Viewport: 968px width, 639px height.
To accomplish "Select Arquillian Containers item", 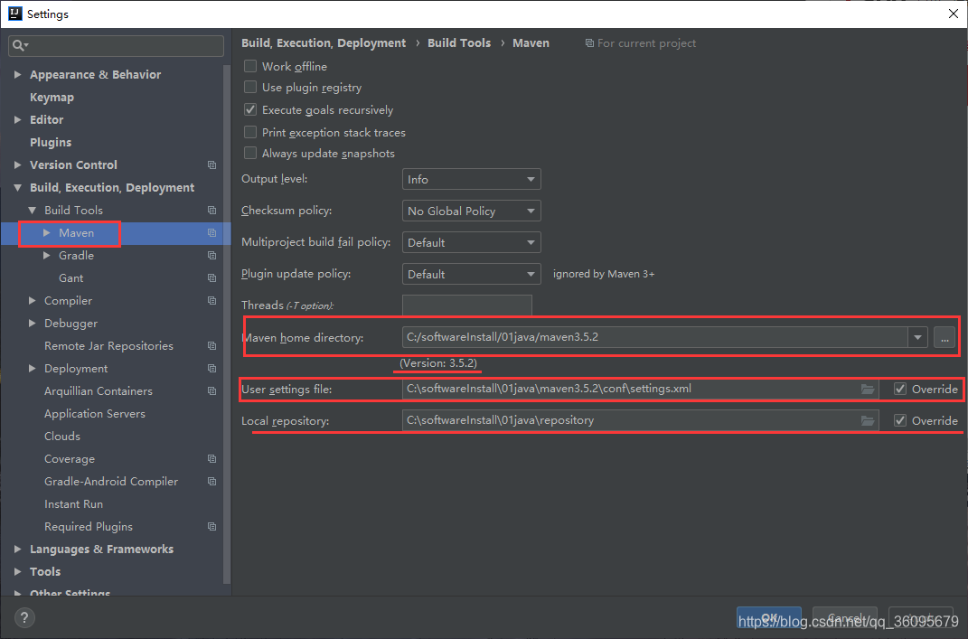I will tap(99, 390).
